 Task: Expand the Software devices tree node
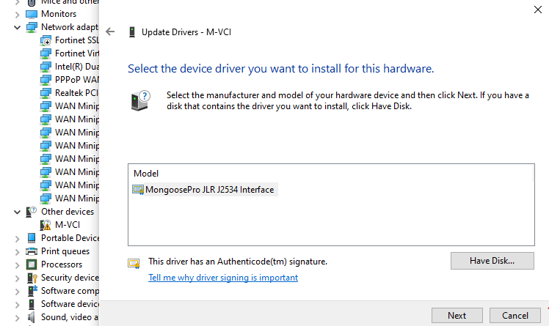[x=17, y=305]
